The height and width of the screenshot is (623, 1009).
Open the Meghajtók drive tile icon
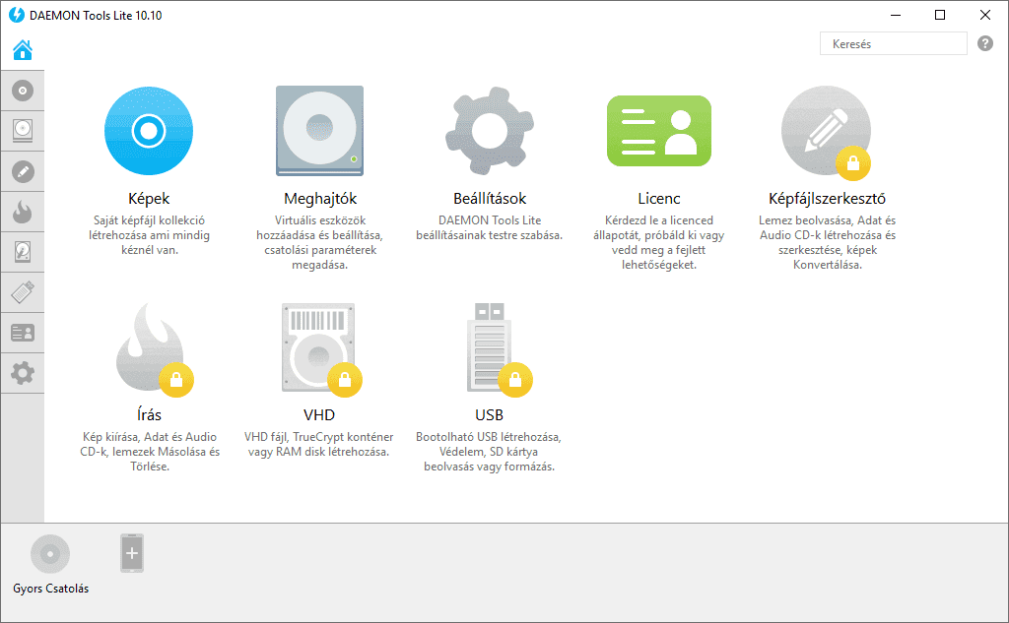320,131
